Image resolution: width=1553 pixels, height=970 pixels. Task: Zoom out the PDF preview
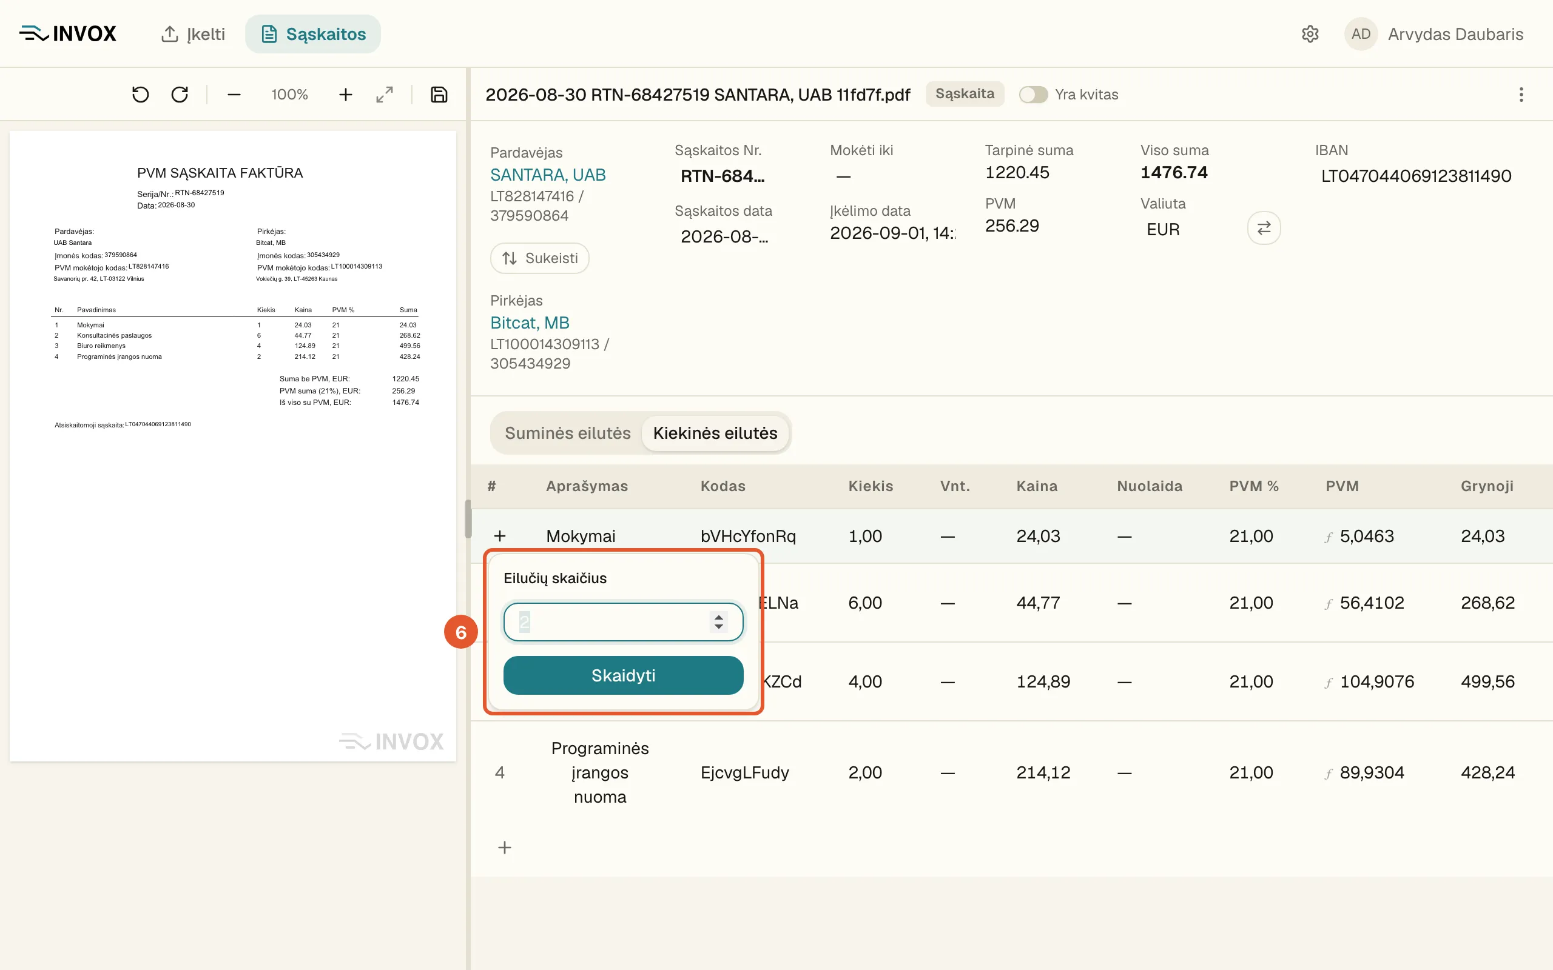click(x=234, y=95)
